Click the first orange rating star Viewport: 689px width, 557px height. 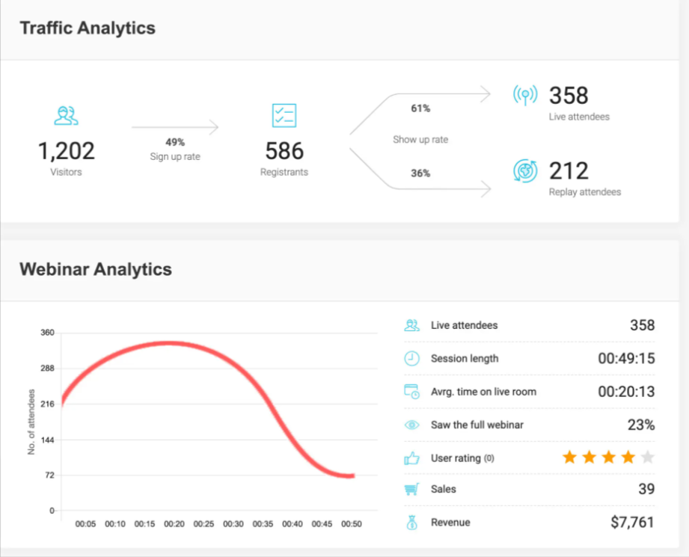tap(569, 458)
